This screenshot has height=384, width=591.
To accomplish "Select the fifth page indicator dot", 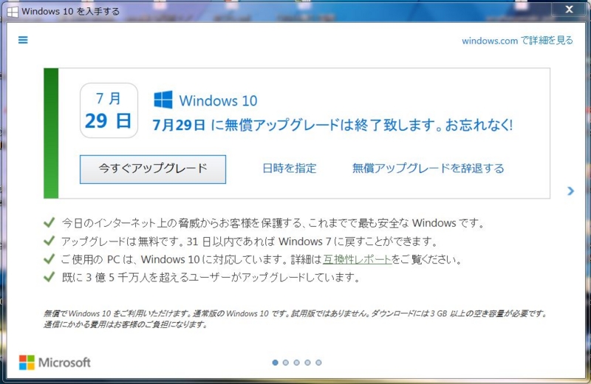I will coord(318,363).
